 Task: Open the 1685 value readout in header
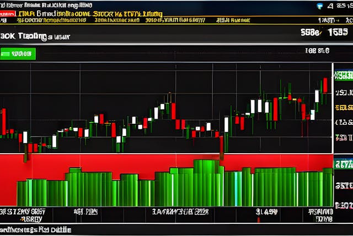coord(338,32)
